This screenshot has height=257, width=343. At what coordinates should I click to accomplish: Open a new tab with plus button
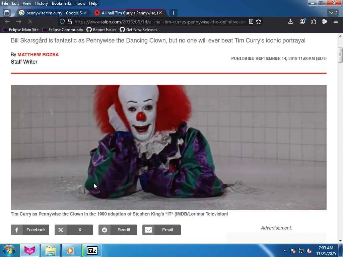(x=173, y=13)
